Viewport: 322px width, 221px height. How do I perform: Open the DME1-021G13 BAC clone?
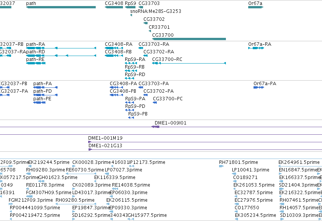205,149
